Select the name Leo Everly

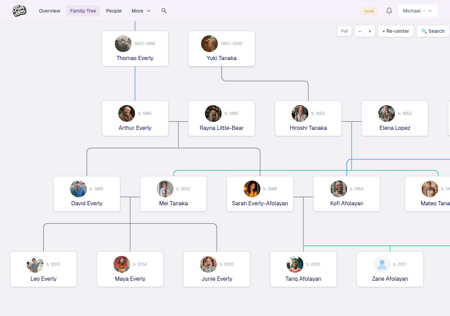pyautogui.click(x=43, y=279)
